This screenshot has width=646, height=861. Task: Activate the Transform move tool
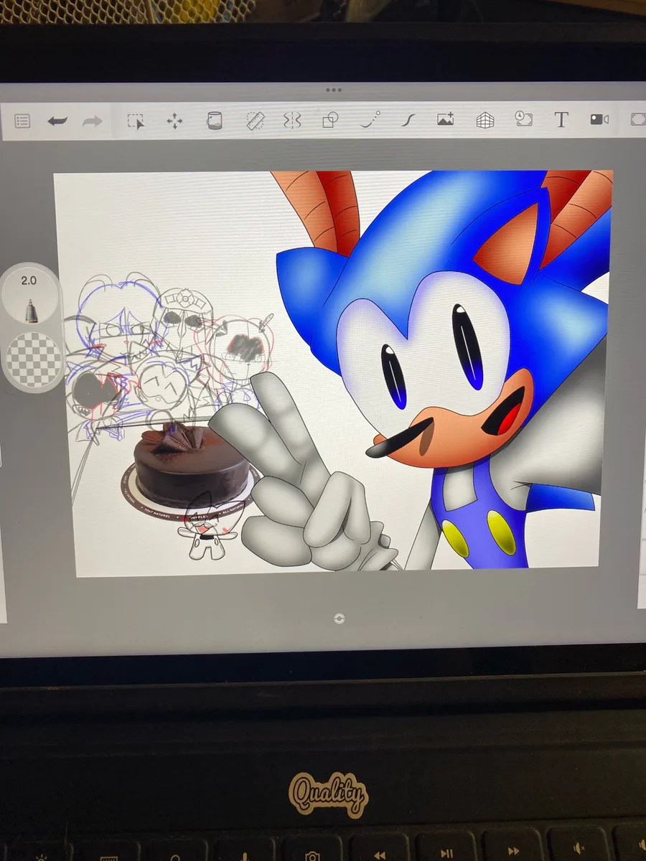coord(174,121)
